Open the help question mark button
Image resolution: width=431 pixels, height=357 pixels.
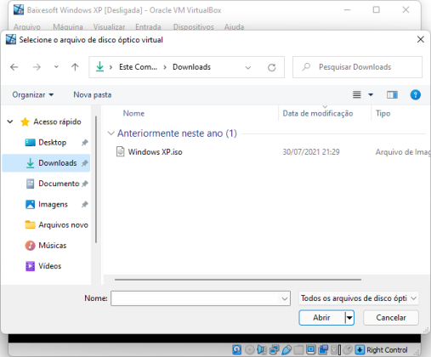tap(415, 94)
